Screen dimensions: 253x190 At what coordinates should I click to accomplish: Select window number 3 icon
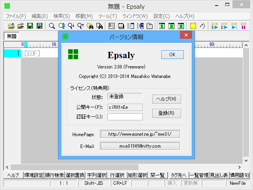point(181,26)
